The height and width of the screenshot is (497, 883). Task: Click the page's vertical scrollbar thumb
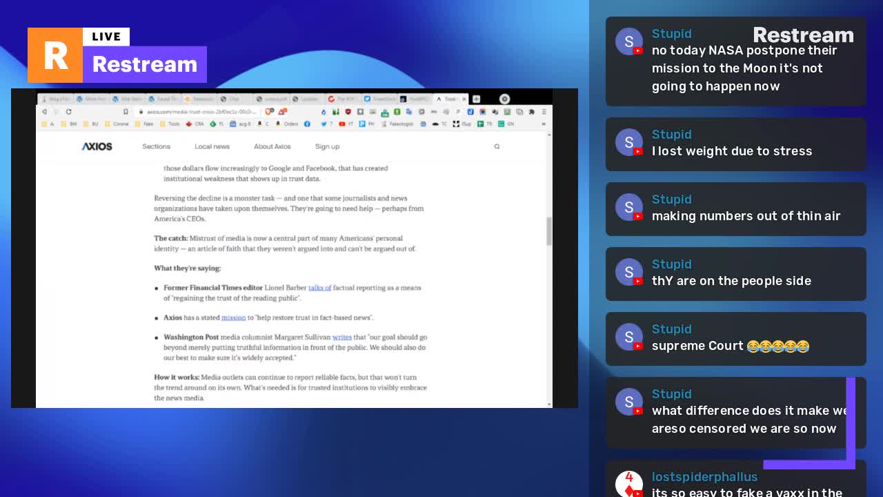pos(549,231)
